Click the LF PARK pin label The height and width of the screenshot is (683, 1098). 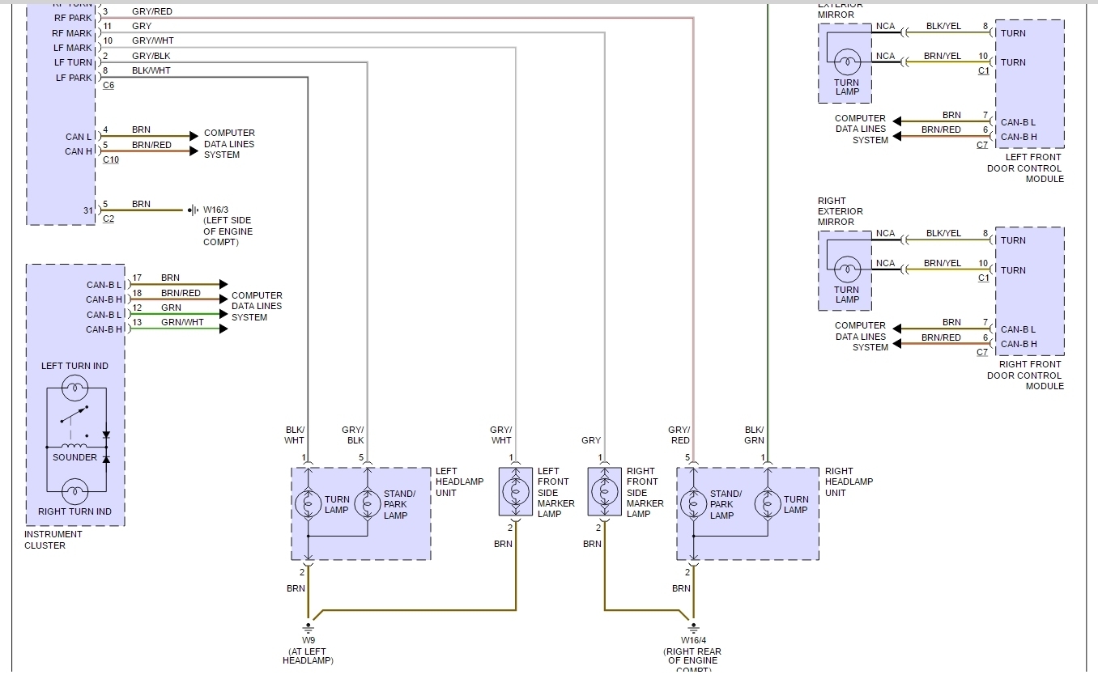74,78
